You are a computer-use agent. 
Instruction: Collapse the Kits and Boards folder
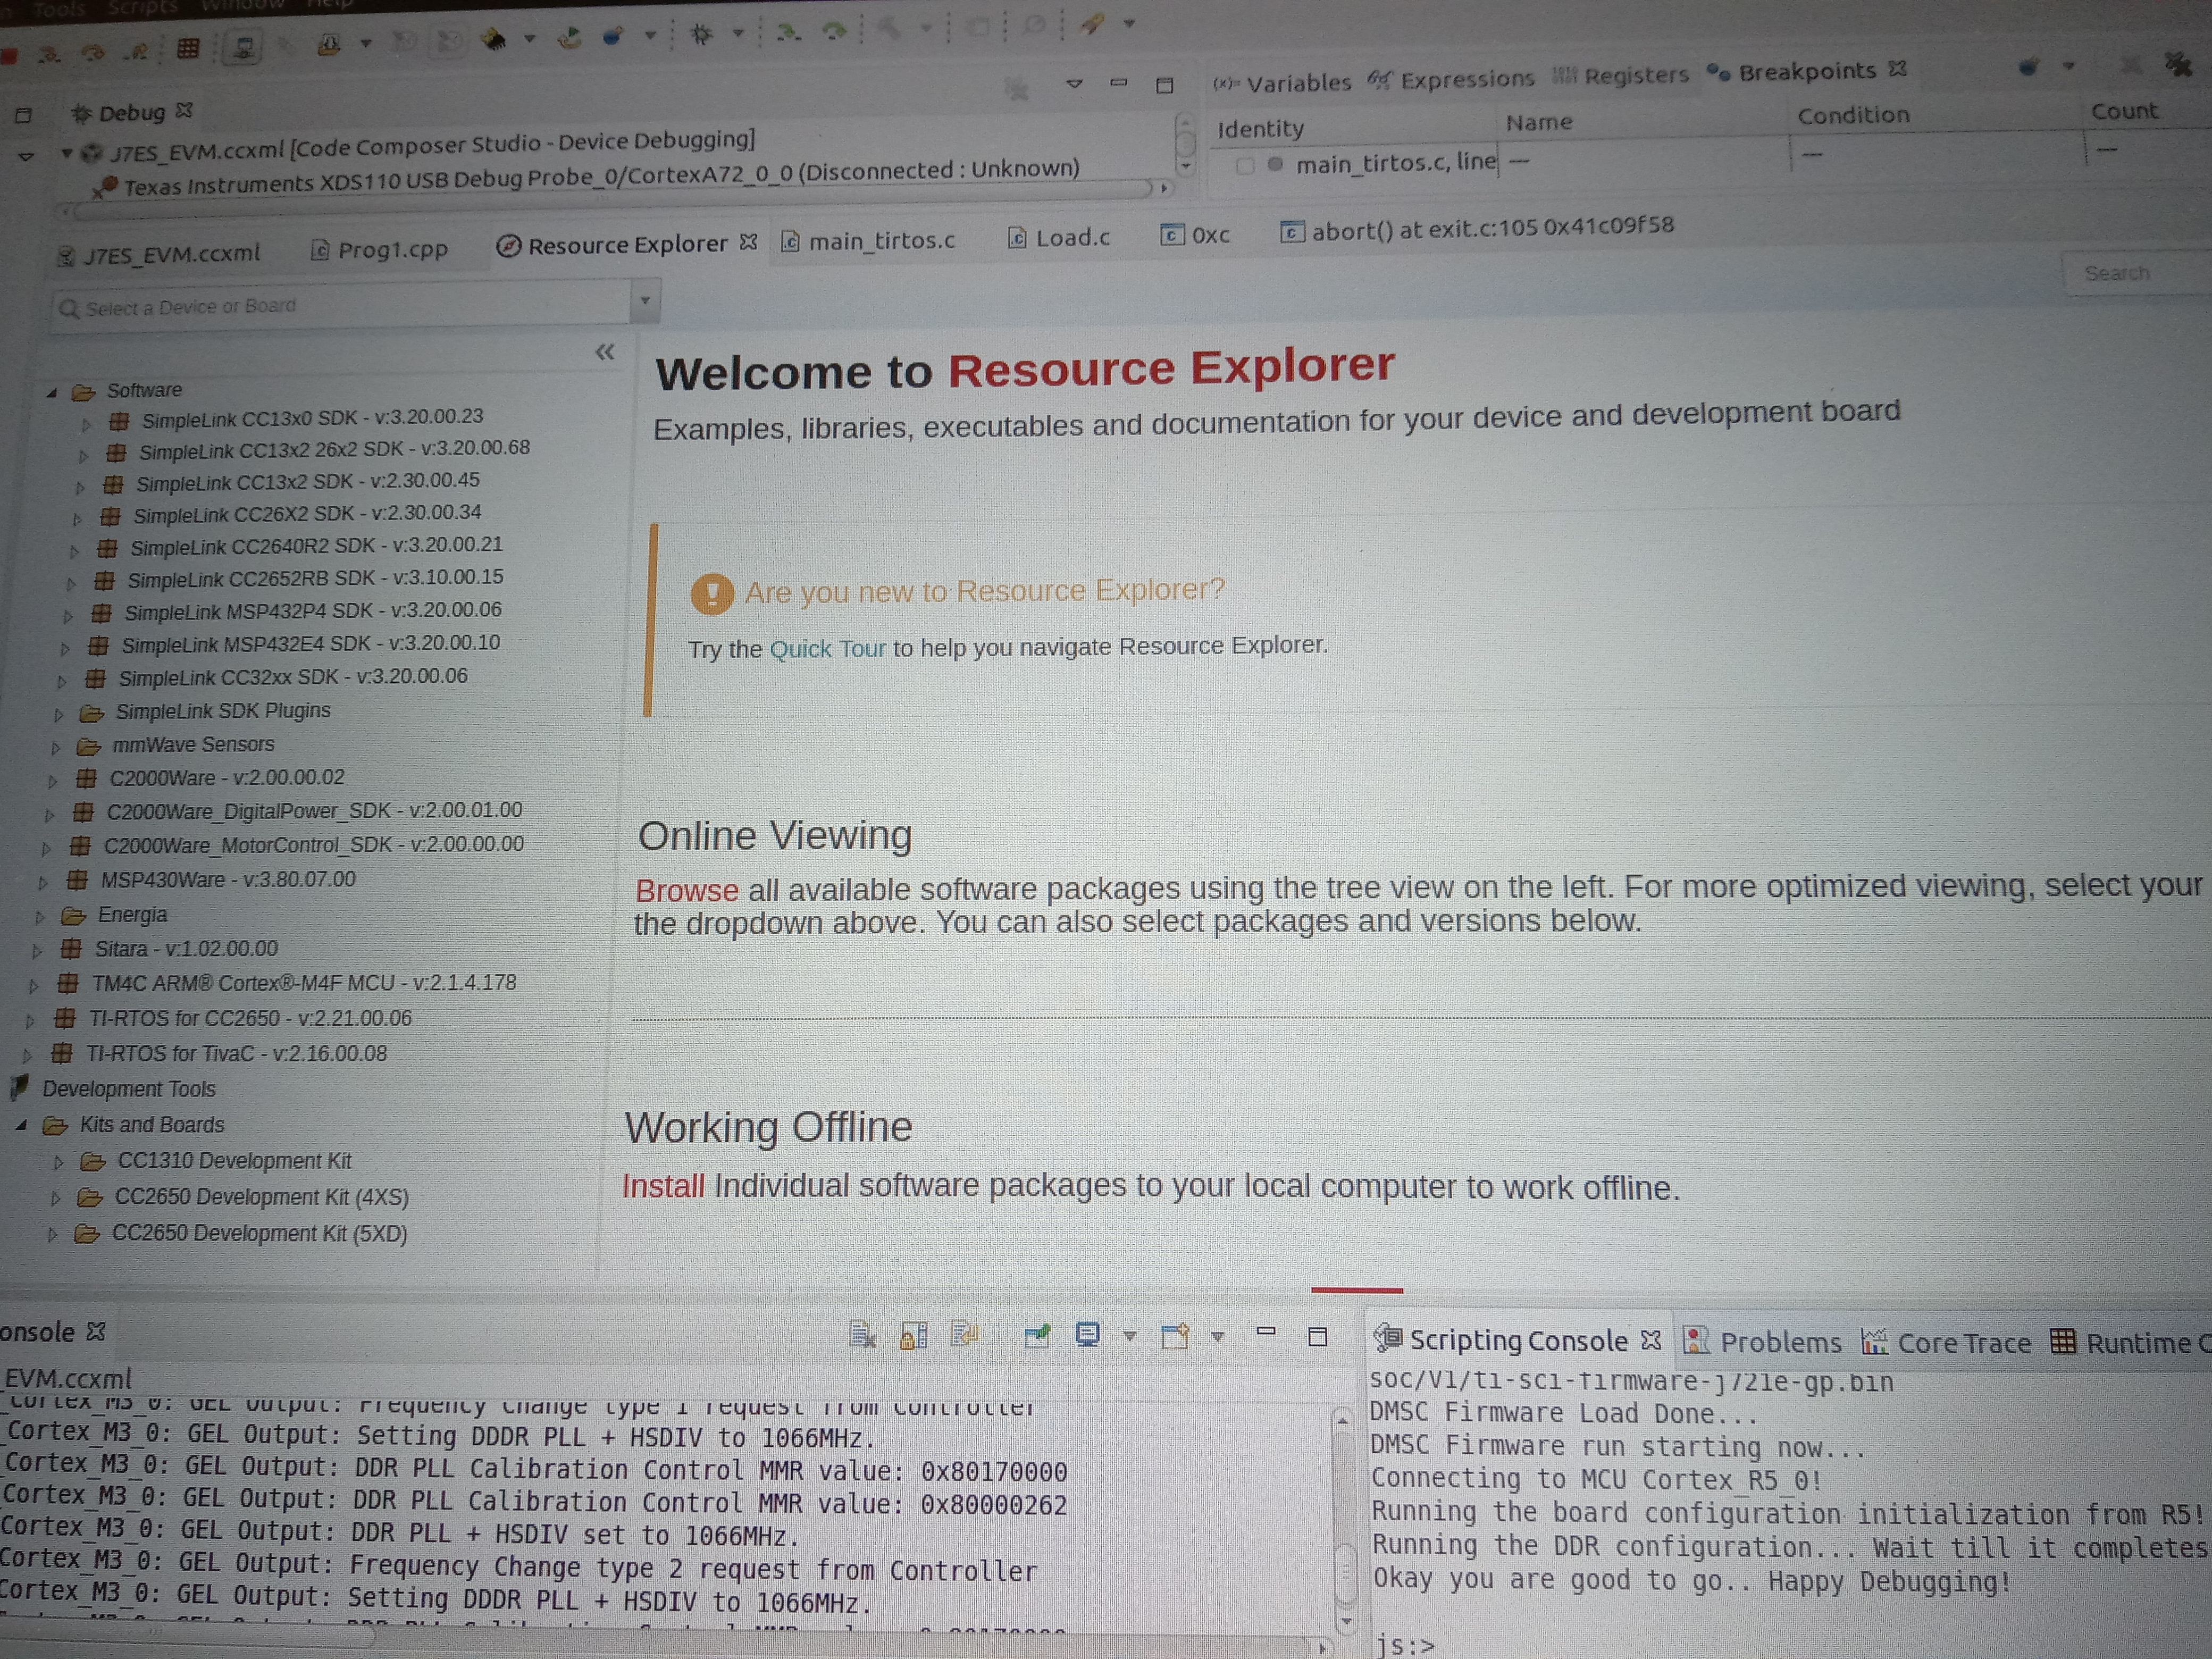21,1125
